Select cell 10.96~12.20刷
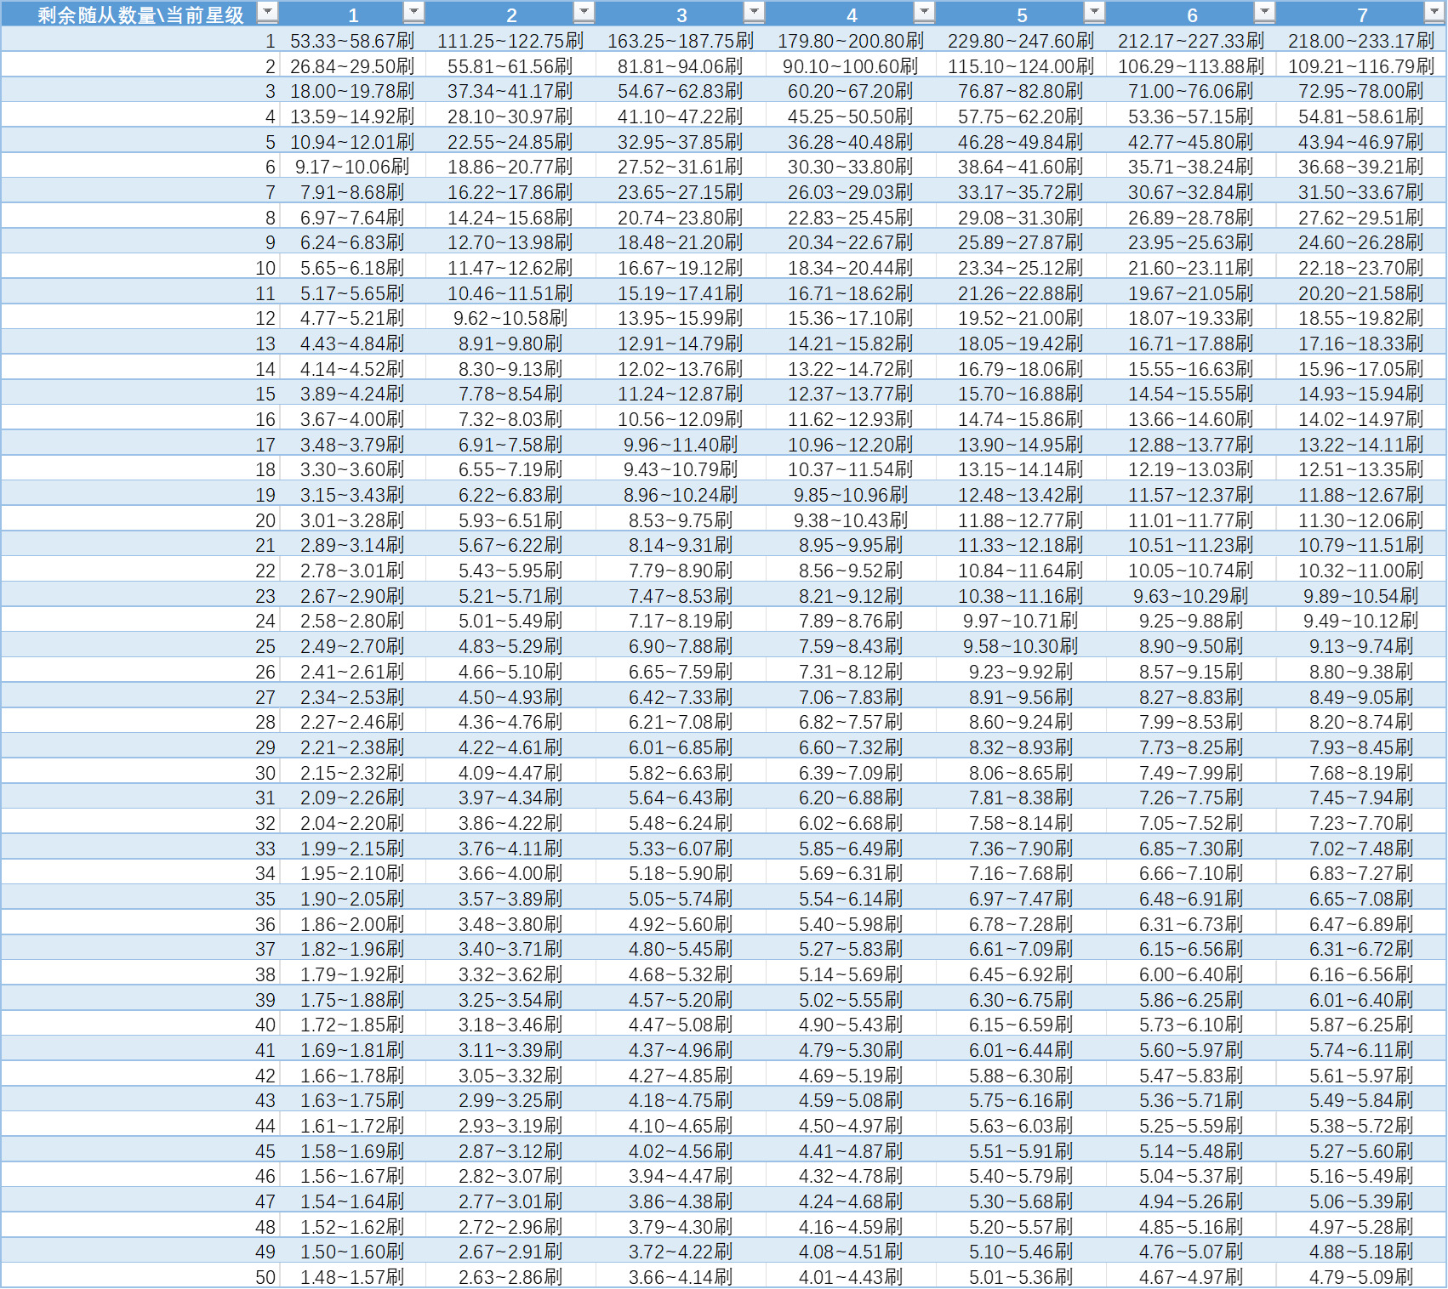Screen dimensions: 1448x1289 tap(851, 445)
